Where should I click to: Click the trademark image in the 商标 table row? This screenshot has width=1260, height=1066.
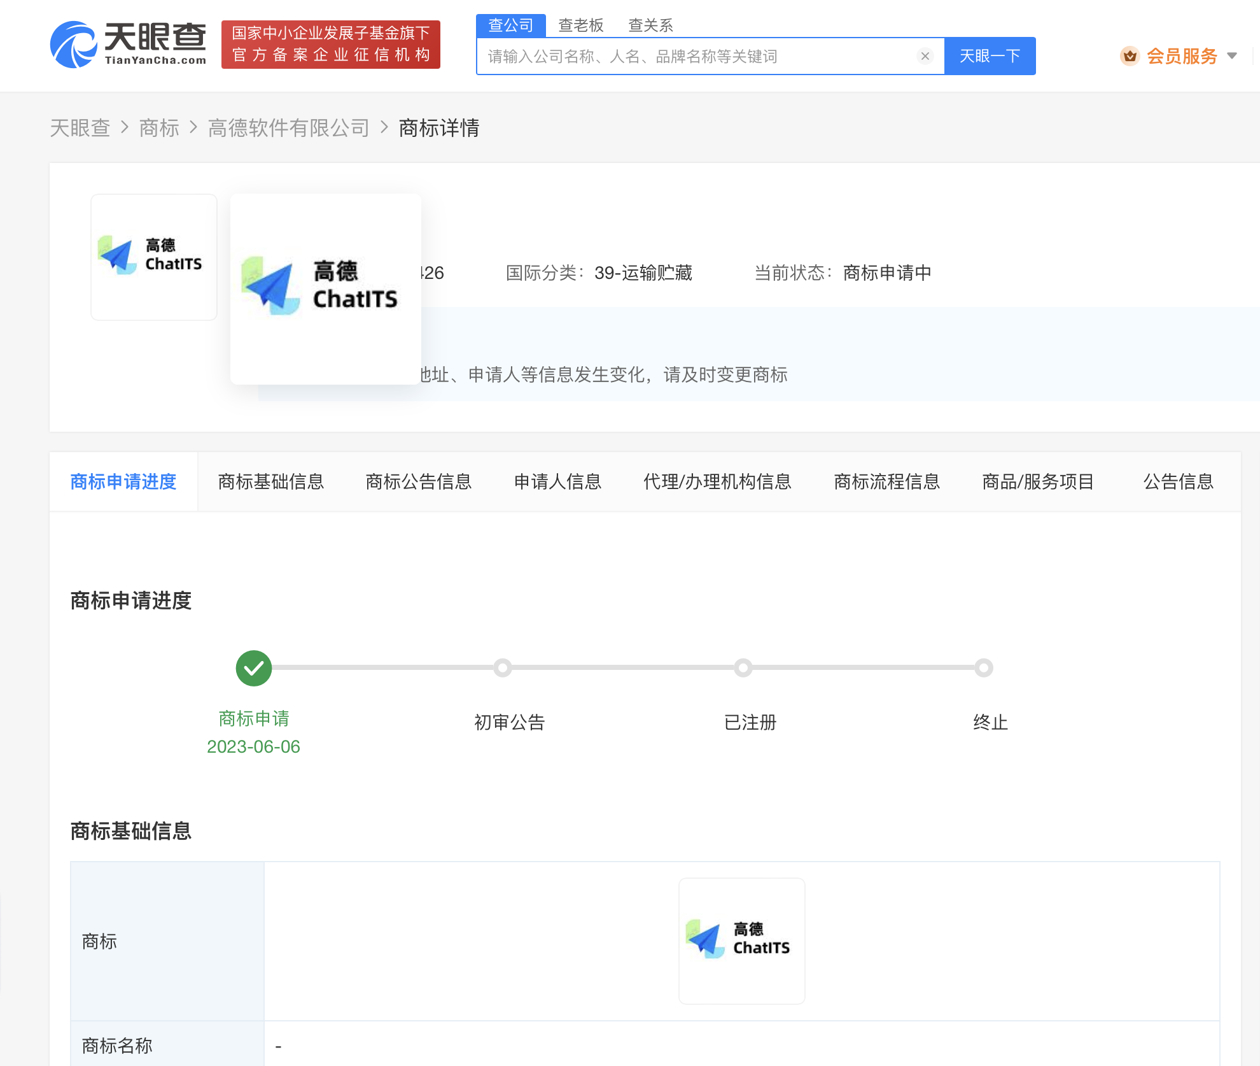742,941
